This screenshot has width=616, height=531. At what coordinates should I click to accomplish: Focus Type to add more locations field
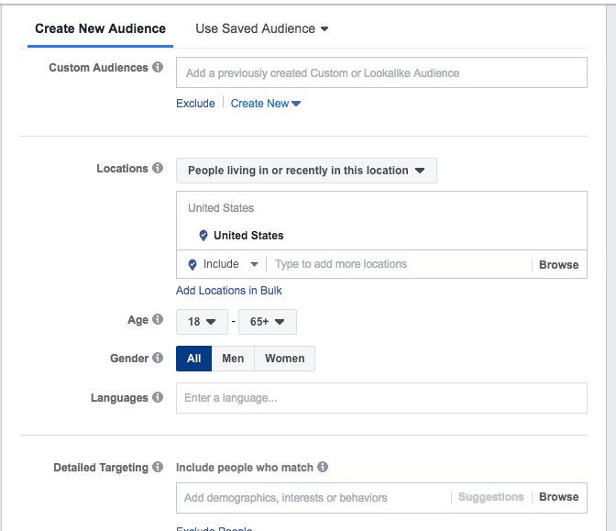(x=401, y=264)
